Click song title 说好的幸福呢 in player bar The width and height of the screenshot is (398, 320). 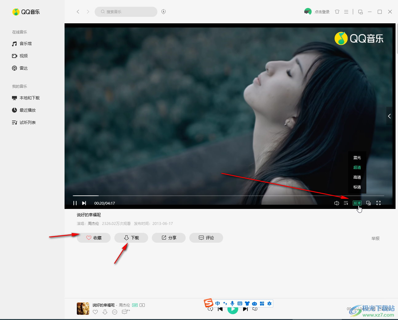coord(104,305)
